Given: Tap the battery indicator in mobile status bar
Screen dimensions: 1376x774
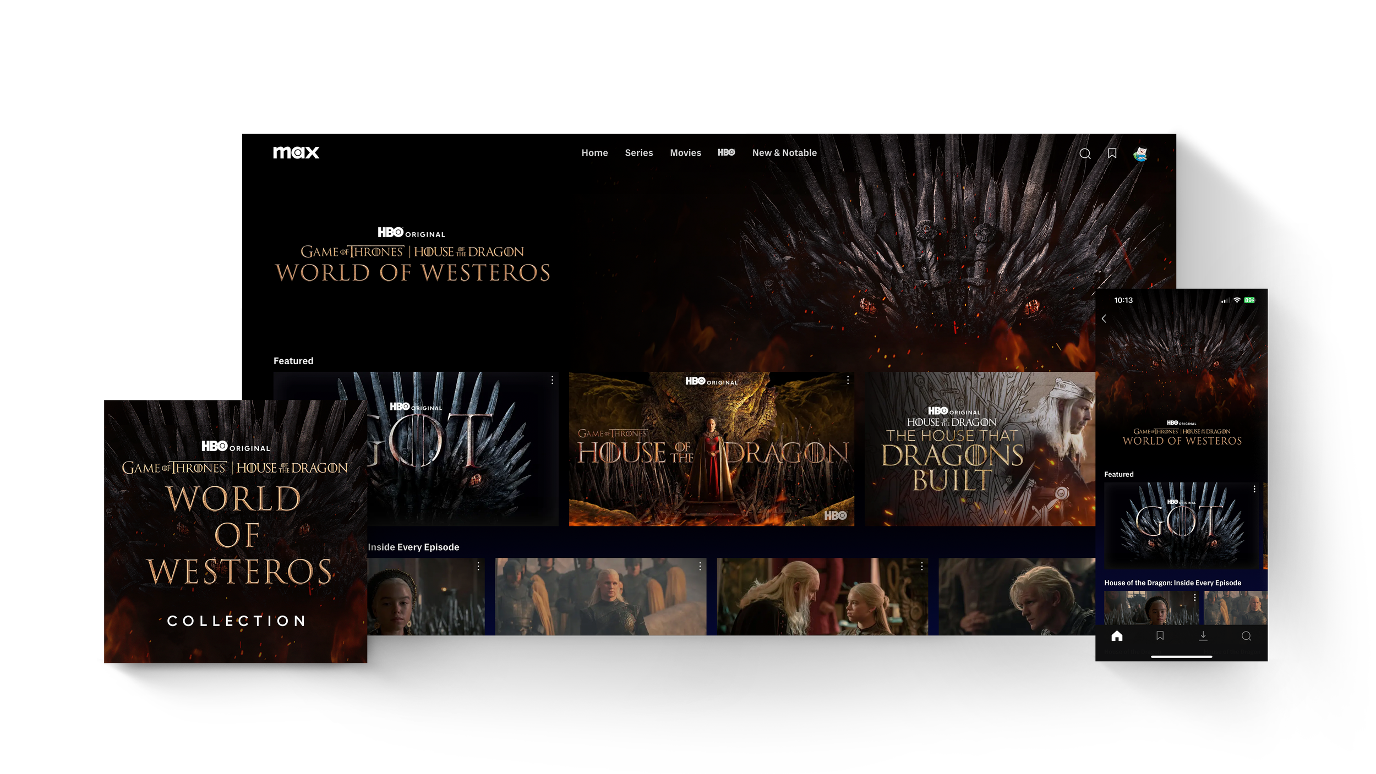Looking at the screenshot, I should [x=1249, y=300].
